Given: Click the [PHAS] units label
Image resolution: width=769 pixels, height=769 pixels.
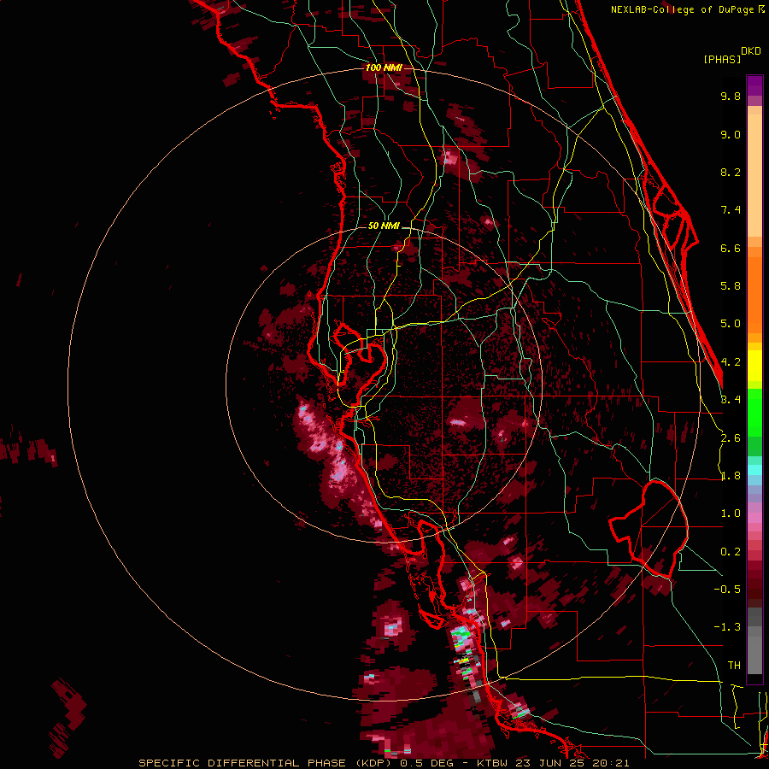Looking at the screenshot, I should [x=722, y=59].
